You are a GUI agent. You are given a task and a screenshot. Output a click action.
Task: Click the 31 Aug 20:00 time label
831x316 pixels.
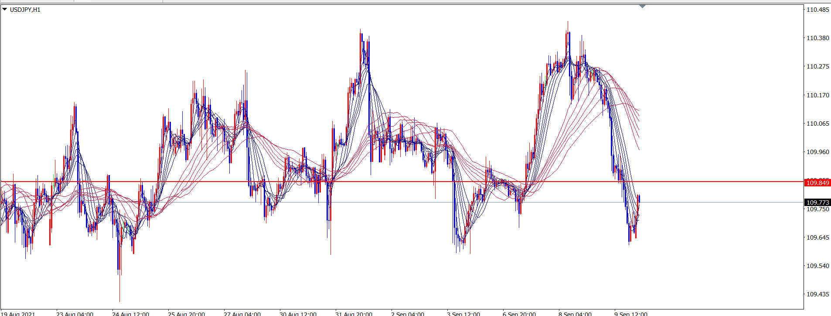click(354, 313)
